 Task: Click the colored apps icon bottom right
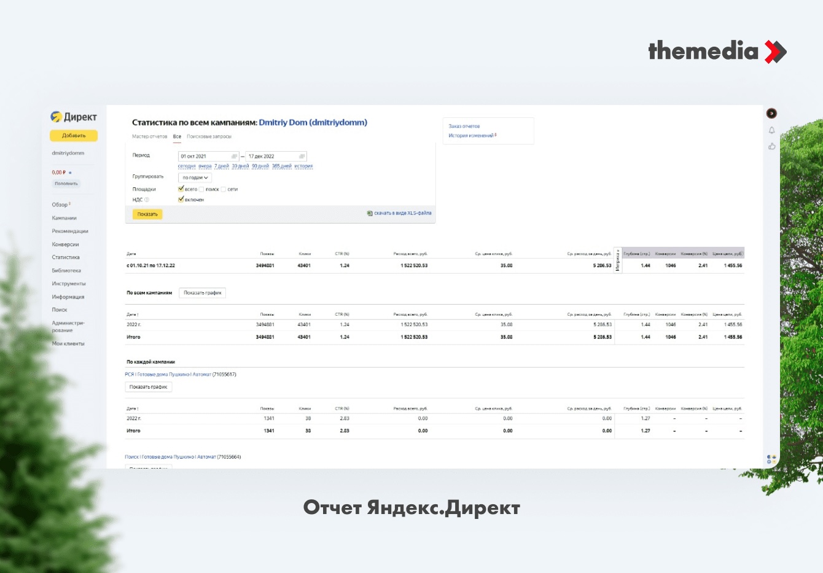[771, 459]
